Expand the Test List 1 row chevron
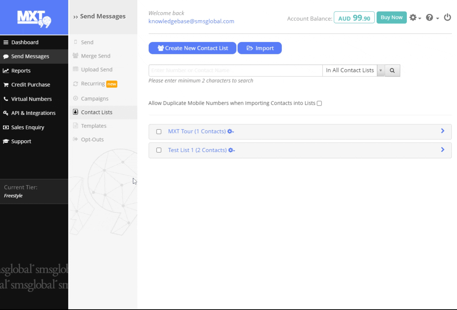The image size is (457, 310). [x=443, y=149]
